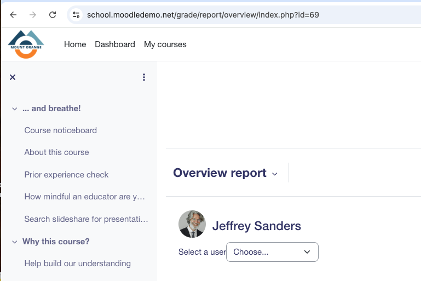Click the browser forward arrow

tap(33, 15)
